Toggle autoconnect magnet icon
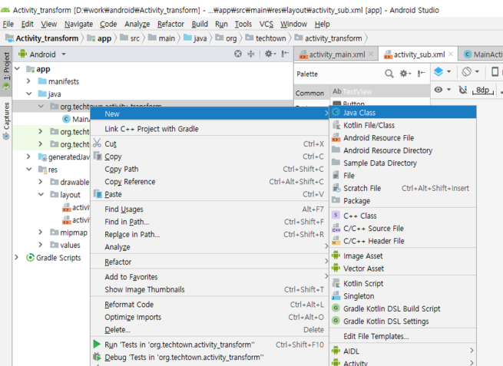503x366 pixels. point(462,90)
